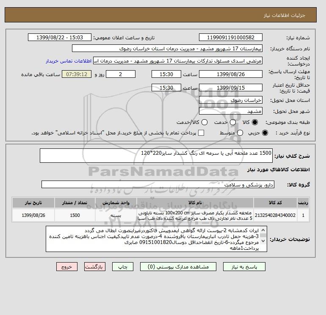This screenshot has width=326, height=315.
Task: Click the واحد شمارش column header
Action: 116,203
